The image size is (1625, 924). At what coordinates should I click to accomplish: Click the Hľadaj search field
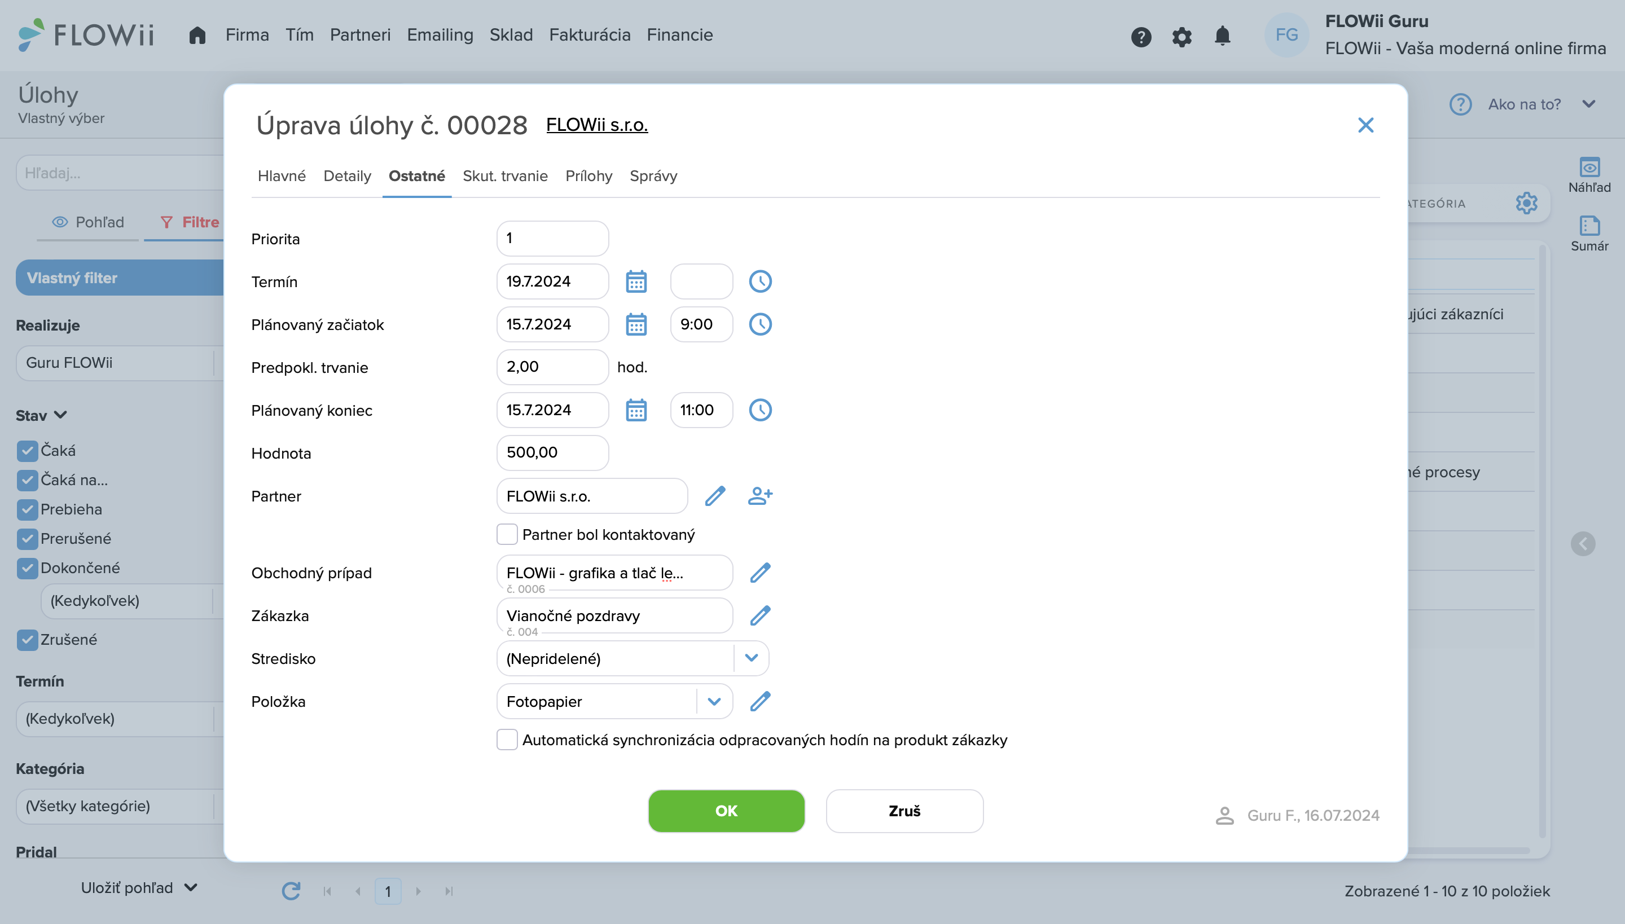tap(120, 173)
